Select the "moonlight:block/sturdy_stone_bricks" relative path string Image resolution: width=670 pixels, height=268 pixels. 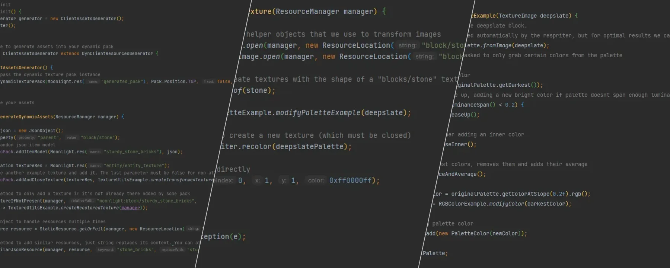(x=146, y=201)
